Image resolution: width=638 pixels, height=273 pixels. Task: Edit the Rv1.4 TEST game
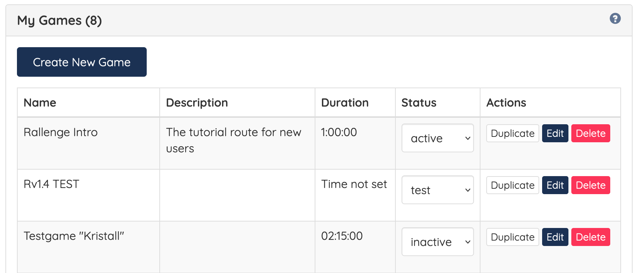(555, 185)
